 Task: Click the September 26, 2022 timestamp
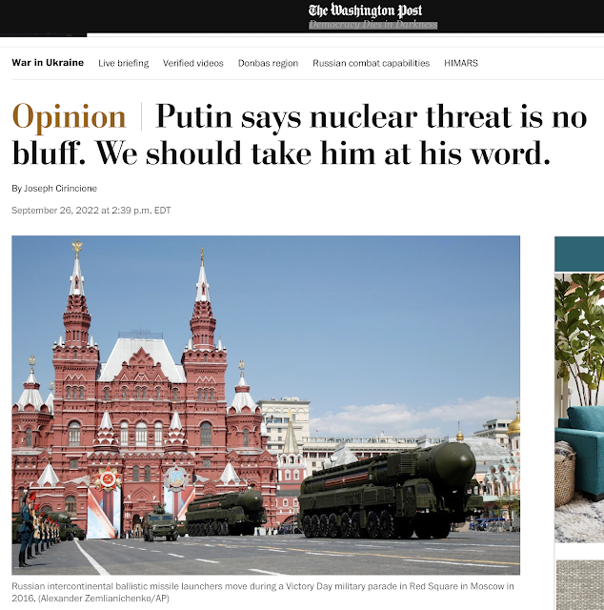coord(91,211)
